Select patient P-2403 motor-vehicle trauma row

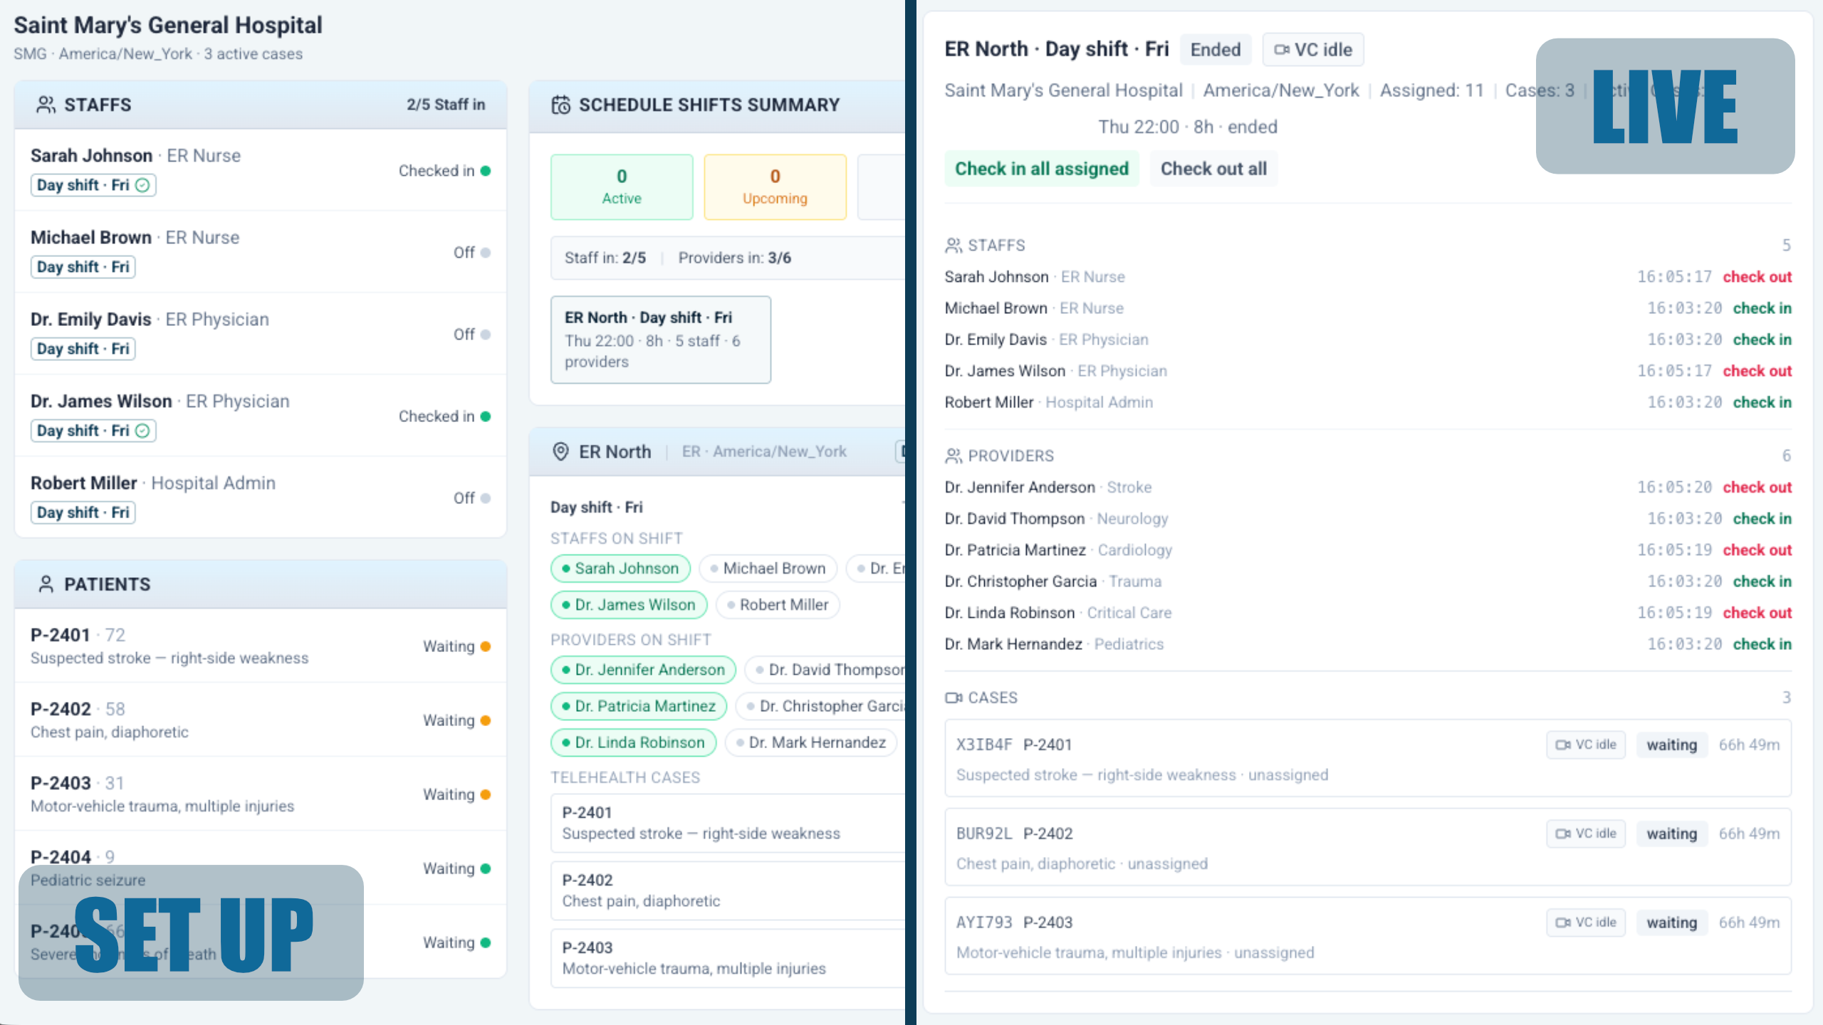pyautogui.click(x=261, y=794)
